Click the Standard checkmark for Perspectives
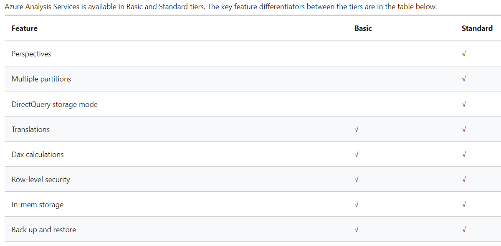 (464, 54)
